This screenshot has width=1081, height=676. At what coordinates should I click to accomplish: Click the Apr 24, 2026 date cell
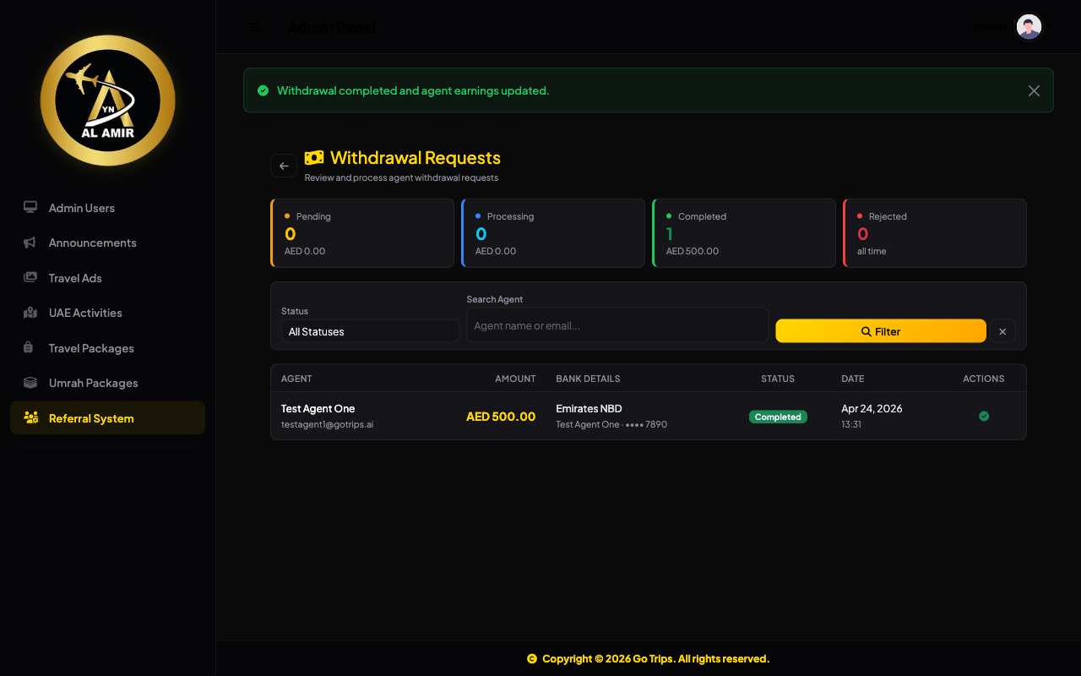tap(872, 408)
